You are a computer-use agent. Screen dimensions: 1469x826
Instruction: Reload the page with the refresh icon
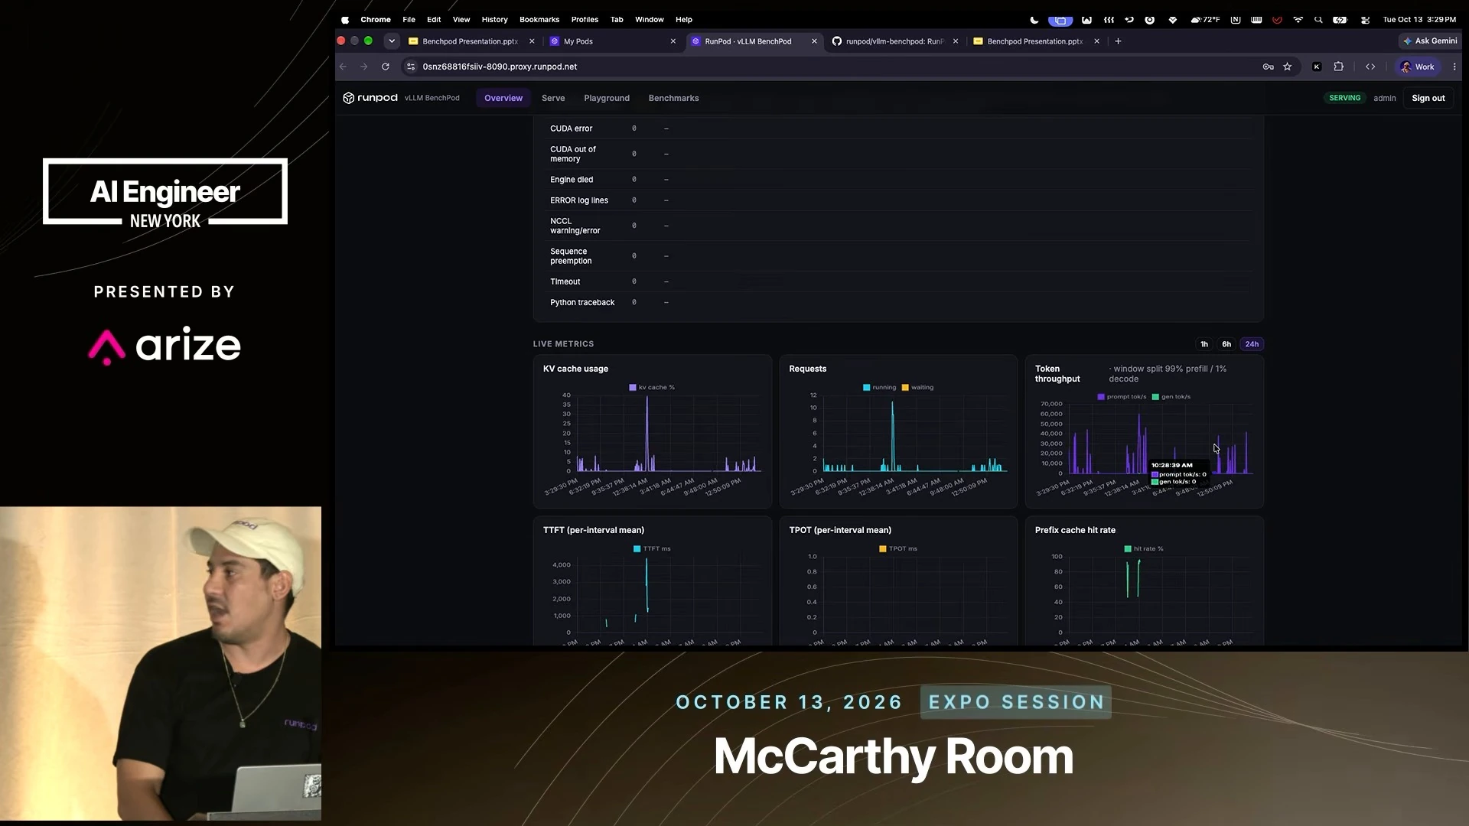click(386, 67)
